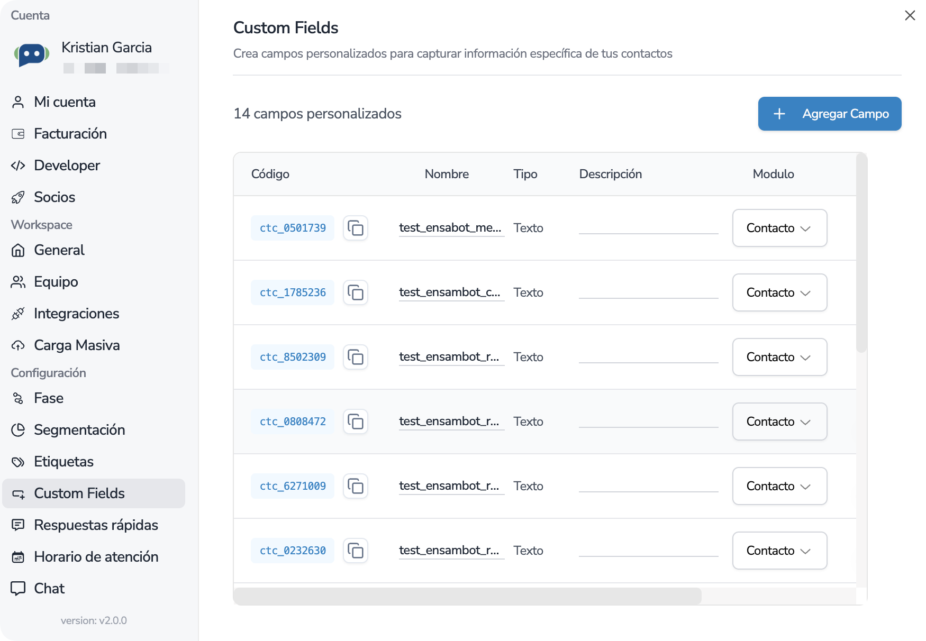
Task: Click the table's horizontal scrollbar thumb
Action: (467, 596)
